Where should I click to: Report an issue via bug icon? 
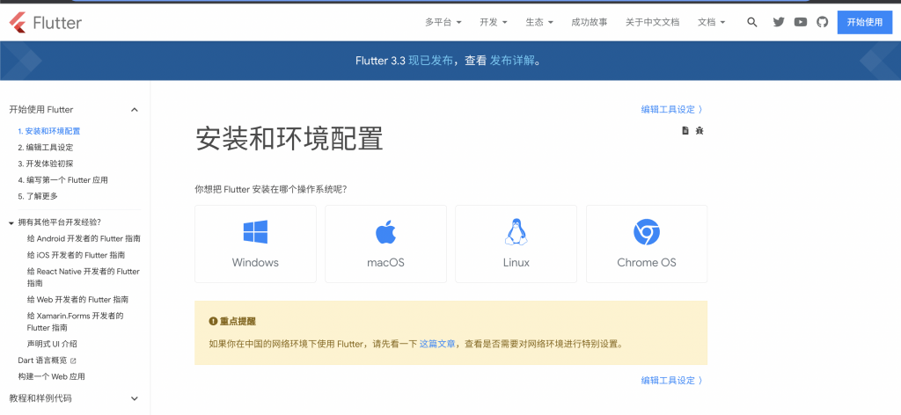pos(700,131)
